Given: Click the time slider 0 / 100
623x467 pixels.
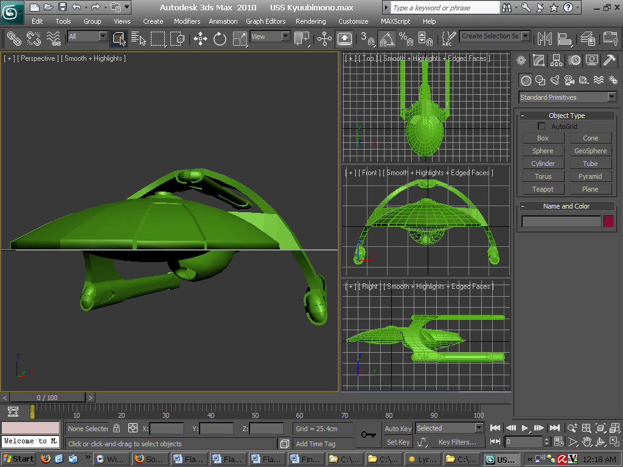Looking at the screenshot, I should point(47,398).
